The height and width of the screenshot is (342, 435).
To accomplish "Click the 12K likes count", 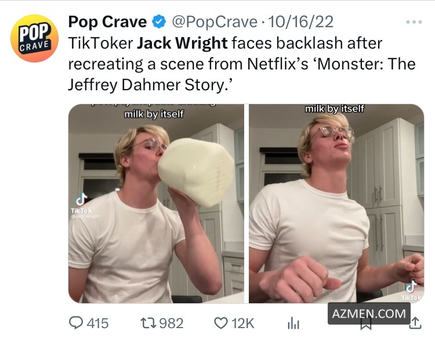I will (x=243, y=323).
